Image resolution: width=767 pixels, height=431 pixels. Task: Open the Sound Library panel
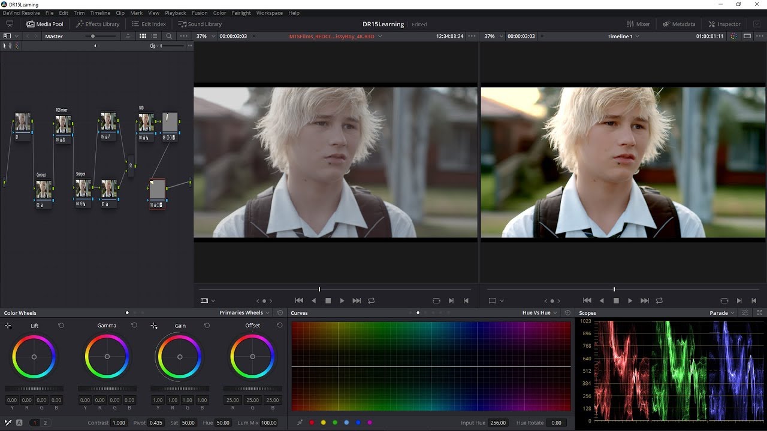coord(200,24)
